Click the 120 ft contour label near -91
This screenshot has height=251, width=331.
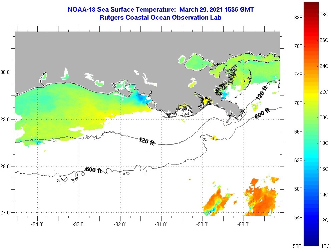146,141
